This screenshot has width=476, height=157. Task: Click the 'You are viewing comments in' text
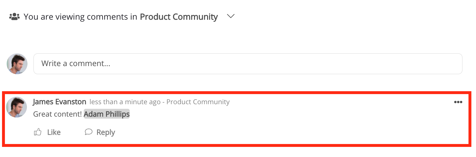(80, 17)
